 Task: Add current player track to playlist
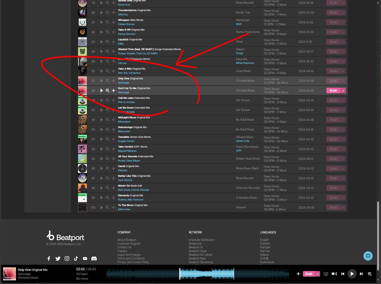pyautogui.click(x=298, y=274)
